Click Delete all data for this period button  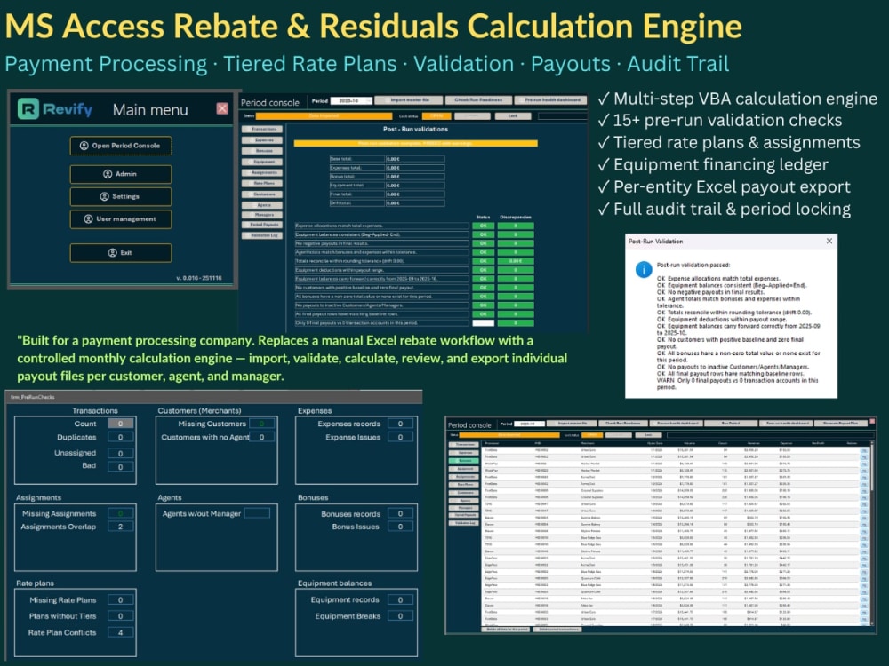[507, 630]
